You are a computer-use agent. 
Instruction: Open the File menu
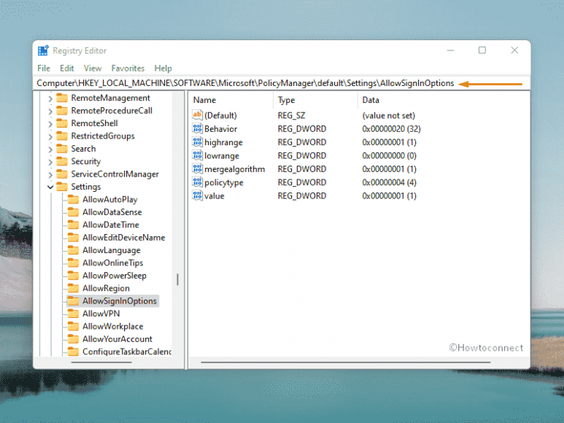[44, 69]
